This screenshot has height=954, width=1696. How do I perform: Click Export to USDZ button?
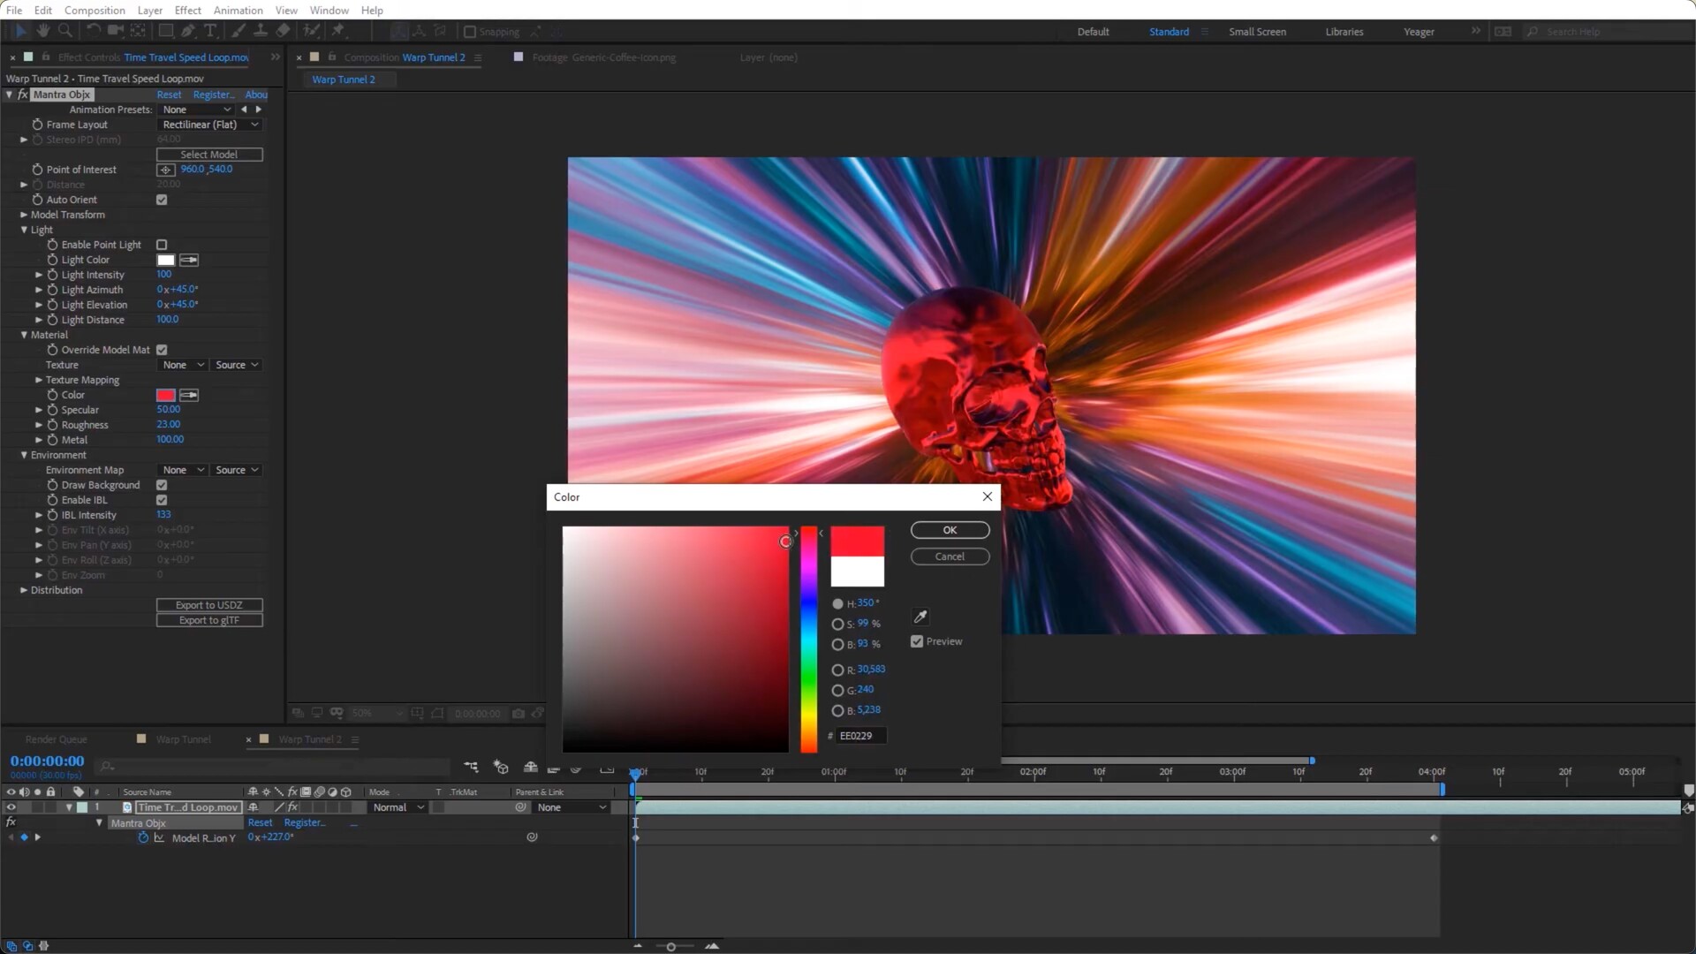pos(209,605)
